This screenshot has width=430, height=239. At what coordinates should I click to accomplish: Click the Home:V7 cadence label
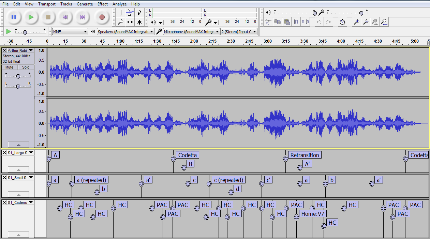tap(313, 214)
